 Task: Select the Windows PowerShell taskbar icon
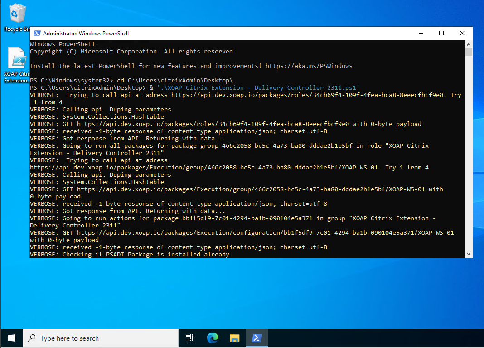pyautogui.click(x=257, y=338)
